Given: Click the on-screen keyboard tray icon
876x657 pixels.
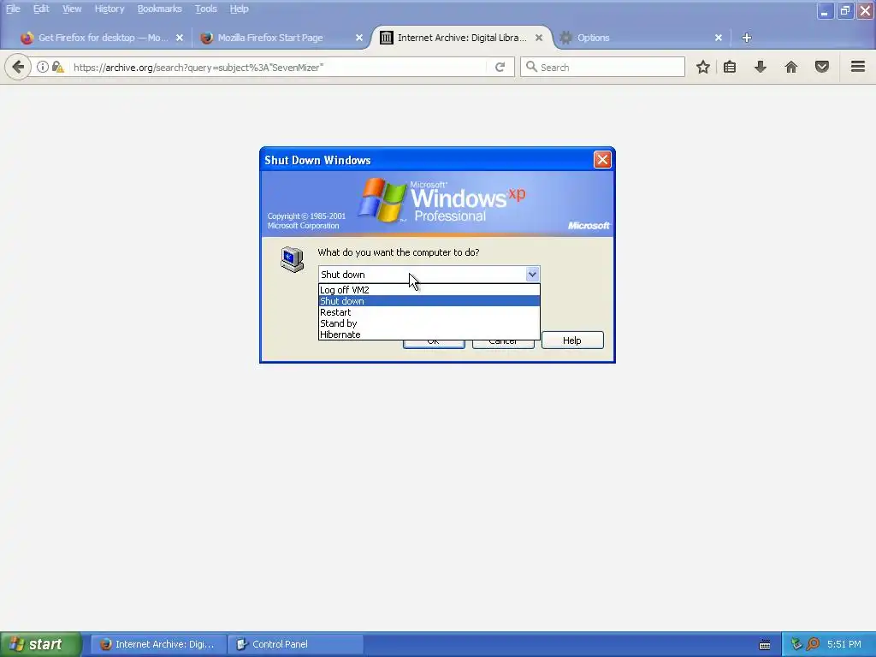Looking at the screenshot, I should [x=765, y=645].
